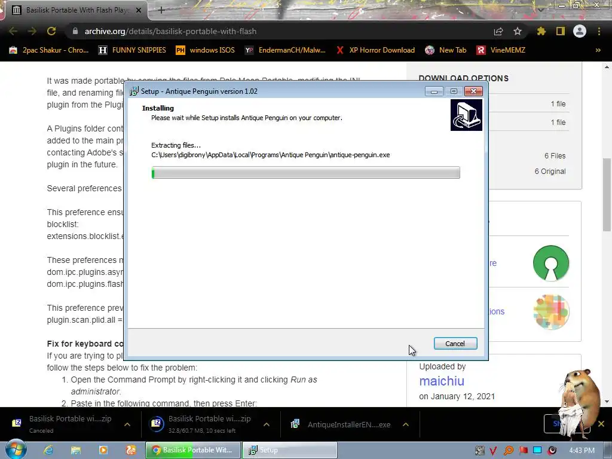Click in-progress Basilisk Portable zip download
This screenshot has height=459, width=612.
[202, 424]
